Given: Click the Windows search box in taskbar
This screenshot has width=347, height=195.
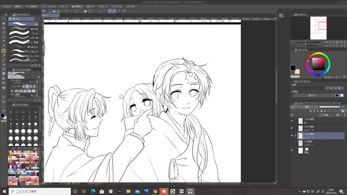Looking at the screenshot, I should point(40,191).
